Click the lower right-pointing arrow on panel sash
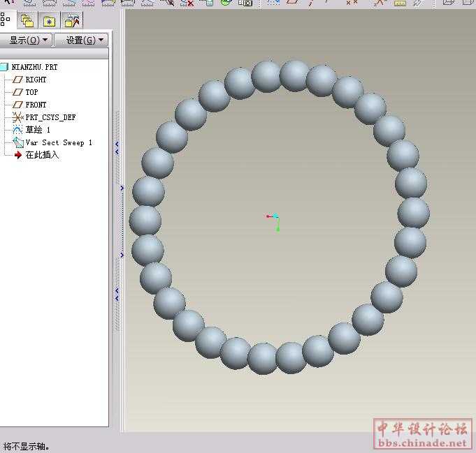 (x=122, y=255)
